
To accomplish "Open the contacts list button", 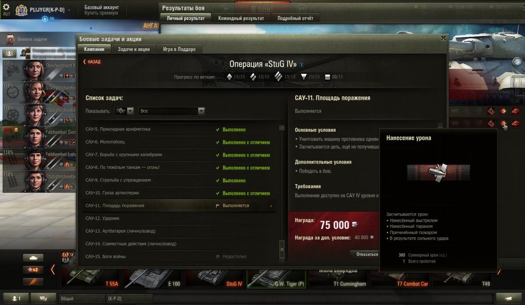I will (x=17, y=298).
